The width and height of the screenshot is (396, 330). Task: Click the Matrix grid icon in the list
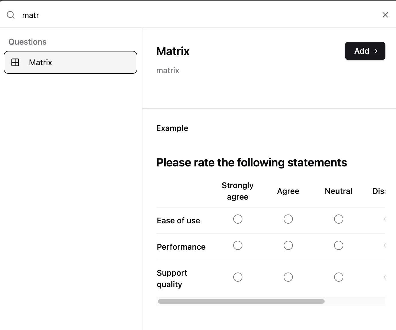(x=15, y=62)
